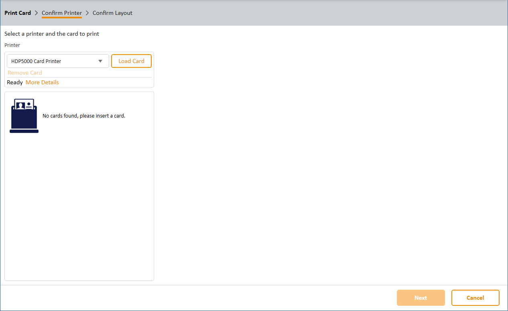
Task: Click the chevron before Confirm Layout
Action: [x=87, y=13]
